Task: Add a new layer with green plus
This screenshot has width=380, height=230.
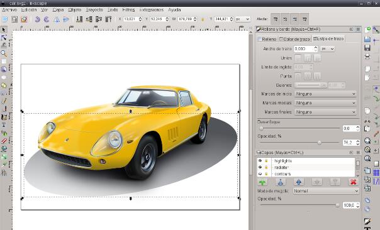Action: [x=262, y=182]
